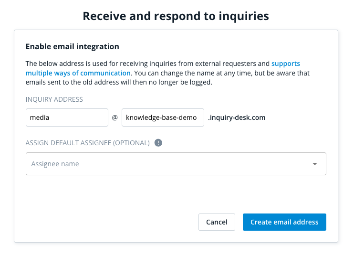Viewport: 354px width, 256px height.
Task: Click the knowledge-base-demo subdomain field
Action: click(163, 117)
